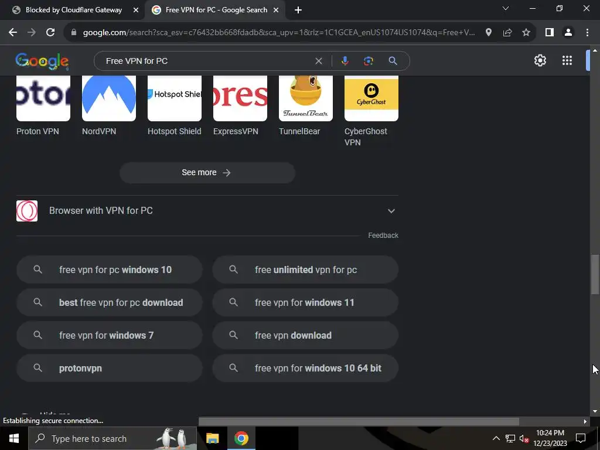Bookmark this tab with star icon

click(x=526, y=33)
